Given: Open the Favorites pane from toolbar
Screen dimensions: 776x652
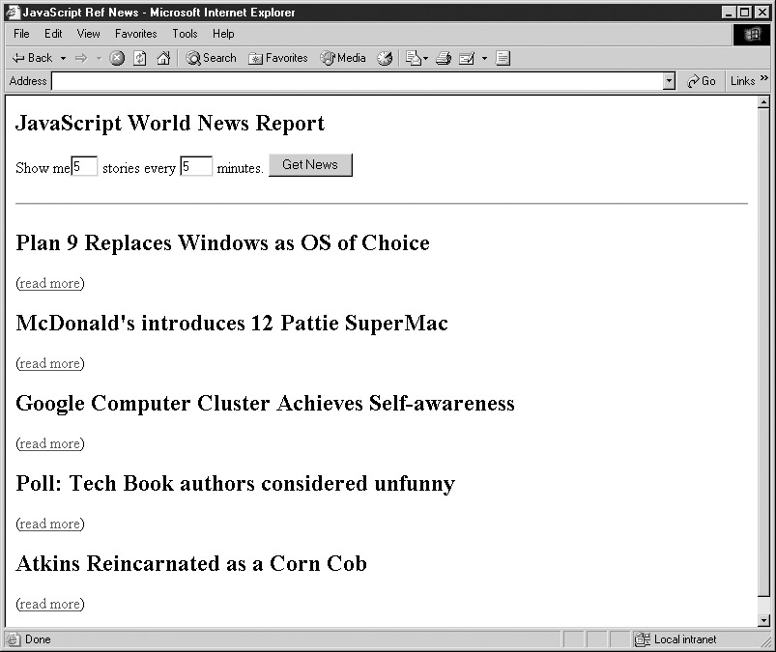Looking at the screenshot, I should pyautogui.click(x=277, y=58).
